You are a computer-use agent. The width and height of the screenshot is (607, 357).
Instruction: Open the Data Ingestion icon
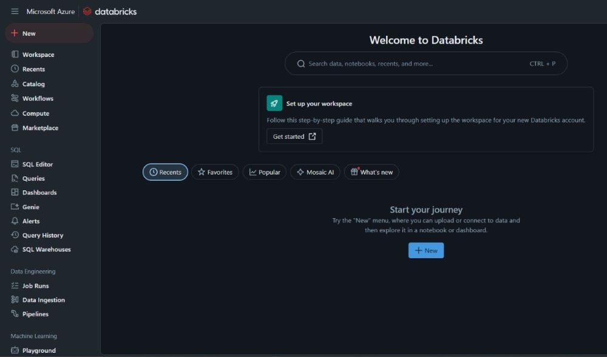(x=15, y=299)
